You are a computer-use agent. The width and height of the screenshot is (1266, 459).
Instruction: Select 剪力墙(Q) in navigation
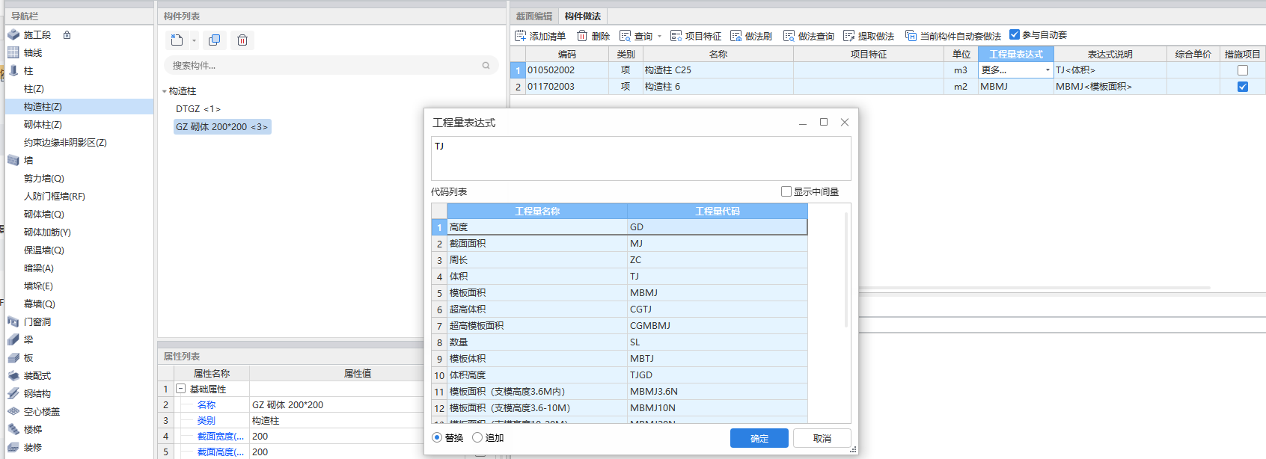point(44,178)
